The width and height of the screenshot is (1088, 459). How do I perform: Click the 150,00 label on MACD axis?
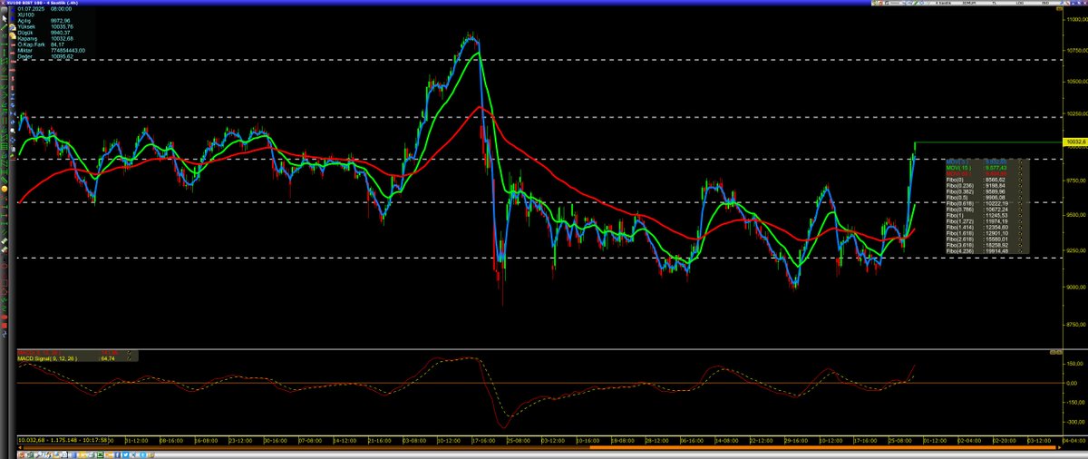click(x=1076, y=362)
